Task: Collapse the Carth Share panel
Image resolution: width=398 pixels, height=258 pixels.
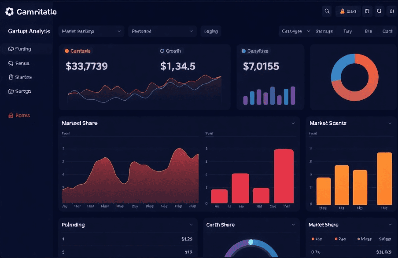Action: click(294, 225)
